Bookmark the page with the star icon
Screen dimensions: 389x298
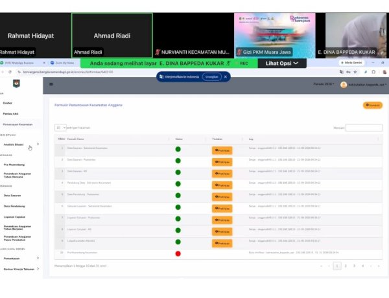tap(355, 72)
